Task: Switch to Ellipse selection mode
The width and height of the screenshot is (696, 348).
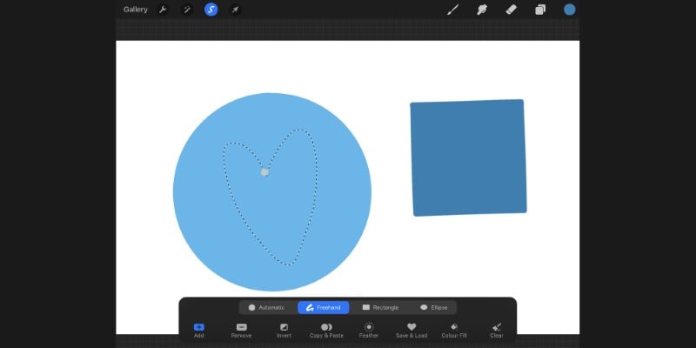Action: click(x=433, y=308)
